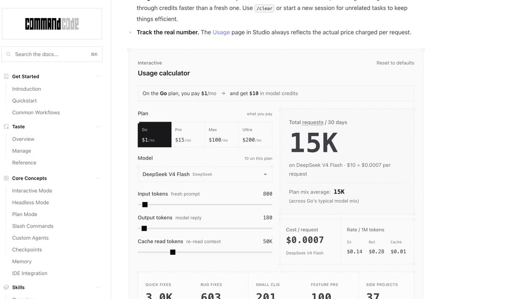Click the Skills cube icon

tap(6, 287)
